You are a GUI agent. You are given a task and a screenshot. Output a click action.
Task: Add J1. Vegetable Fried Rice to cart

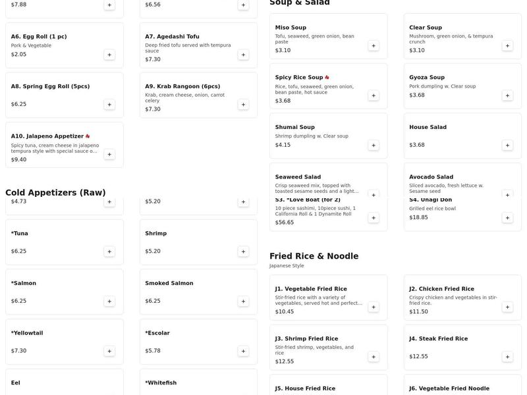(374, 307)
